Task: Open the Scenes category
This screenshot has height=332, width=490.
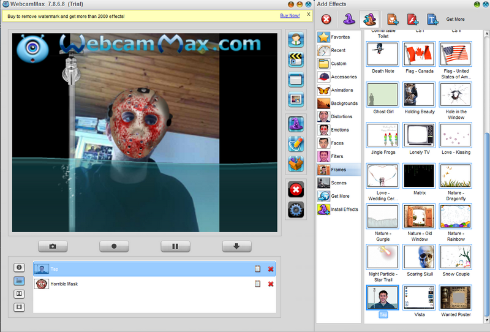Action: tap(339, 183)
